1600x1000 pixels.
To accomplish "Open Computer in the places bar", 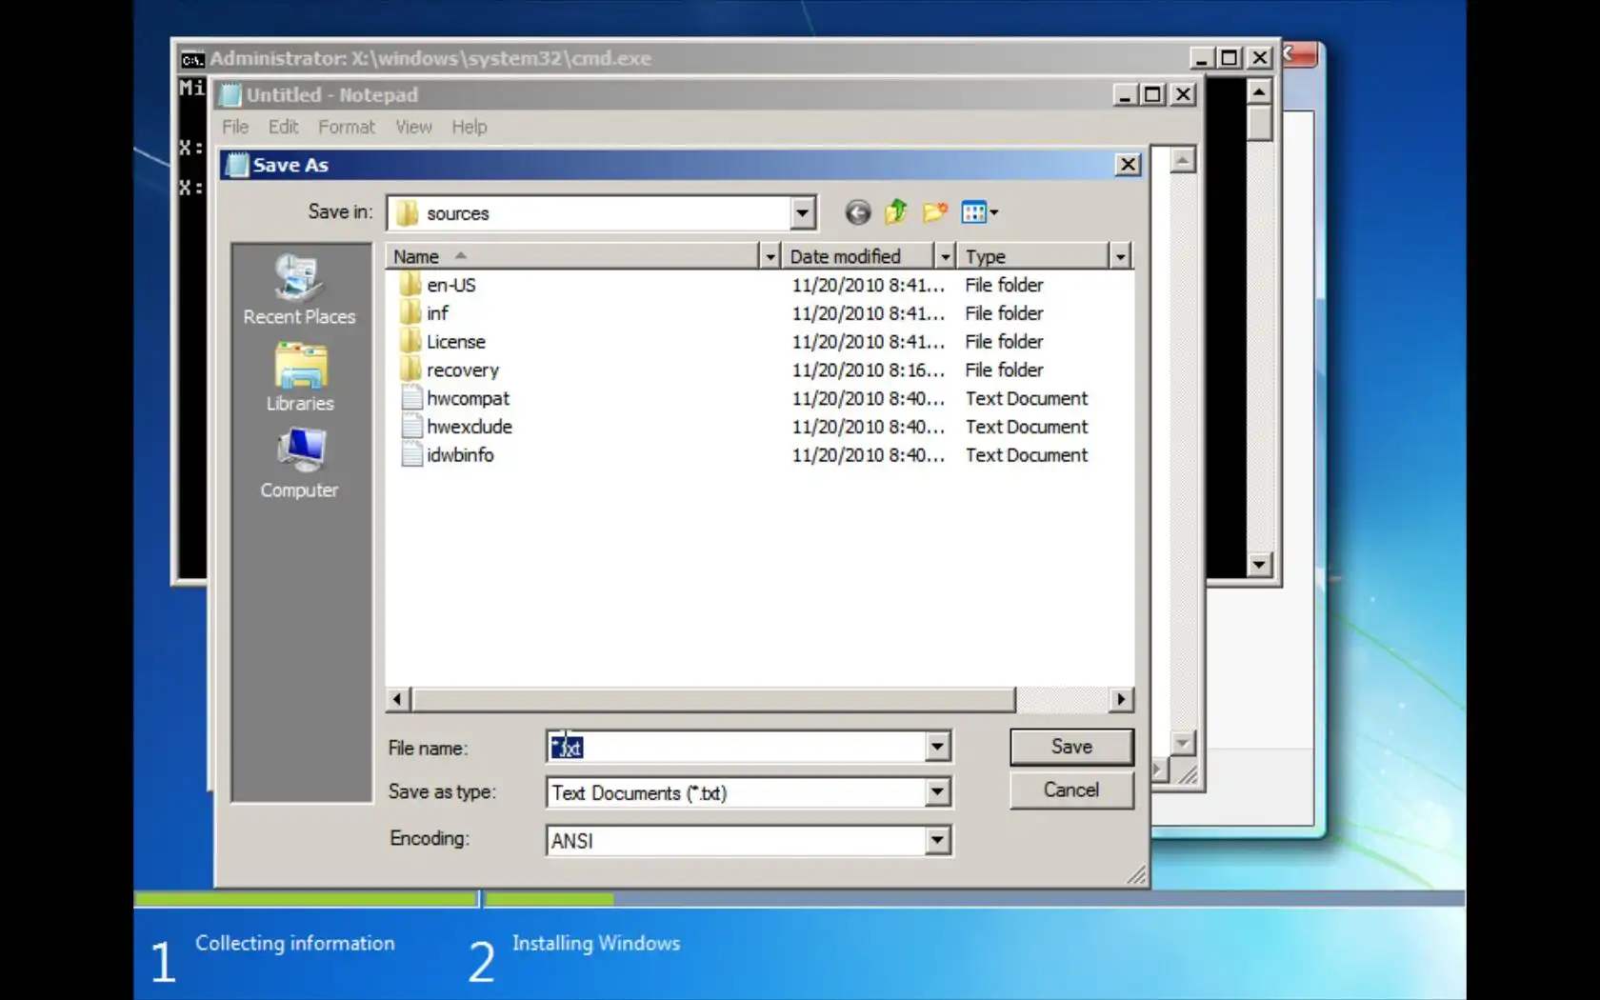I will 299,464.
